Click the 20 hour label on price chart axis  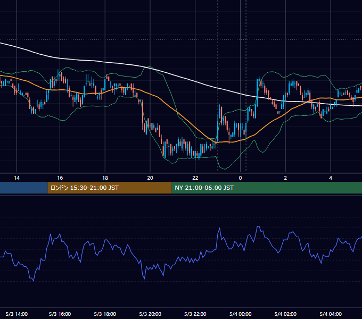tap(150, 178)
